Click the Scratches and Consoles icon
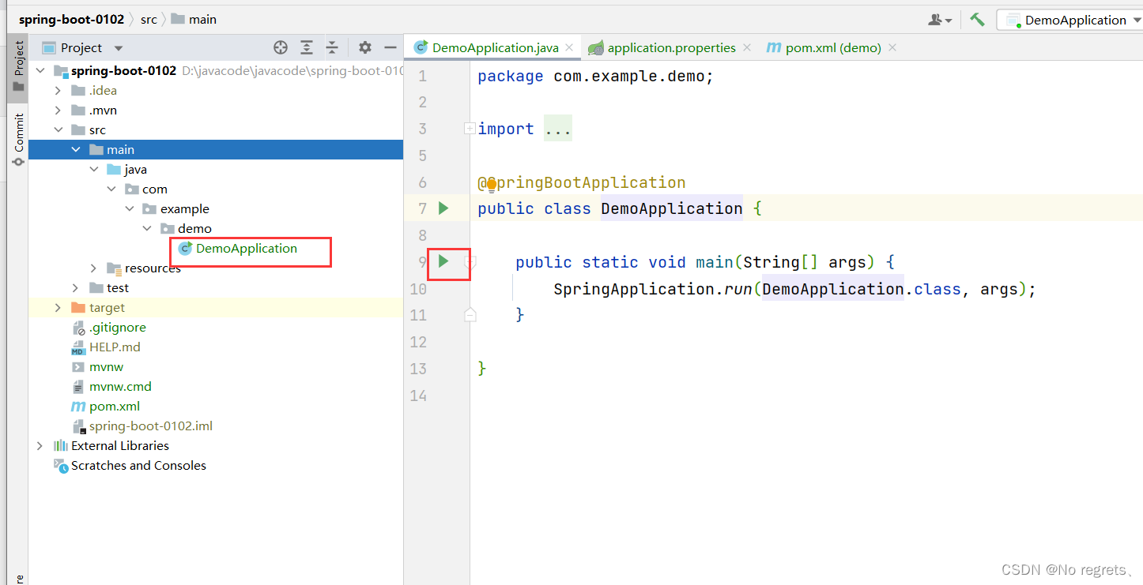 [x=60, y=466]
